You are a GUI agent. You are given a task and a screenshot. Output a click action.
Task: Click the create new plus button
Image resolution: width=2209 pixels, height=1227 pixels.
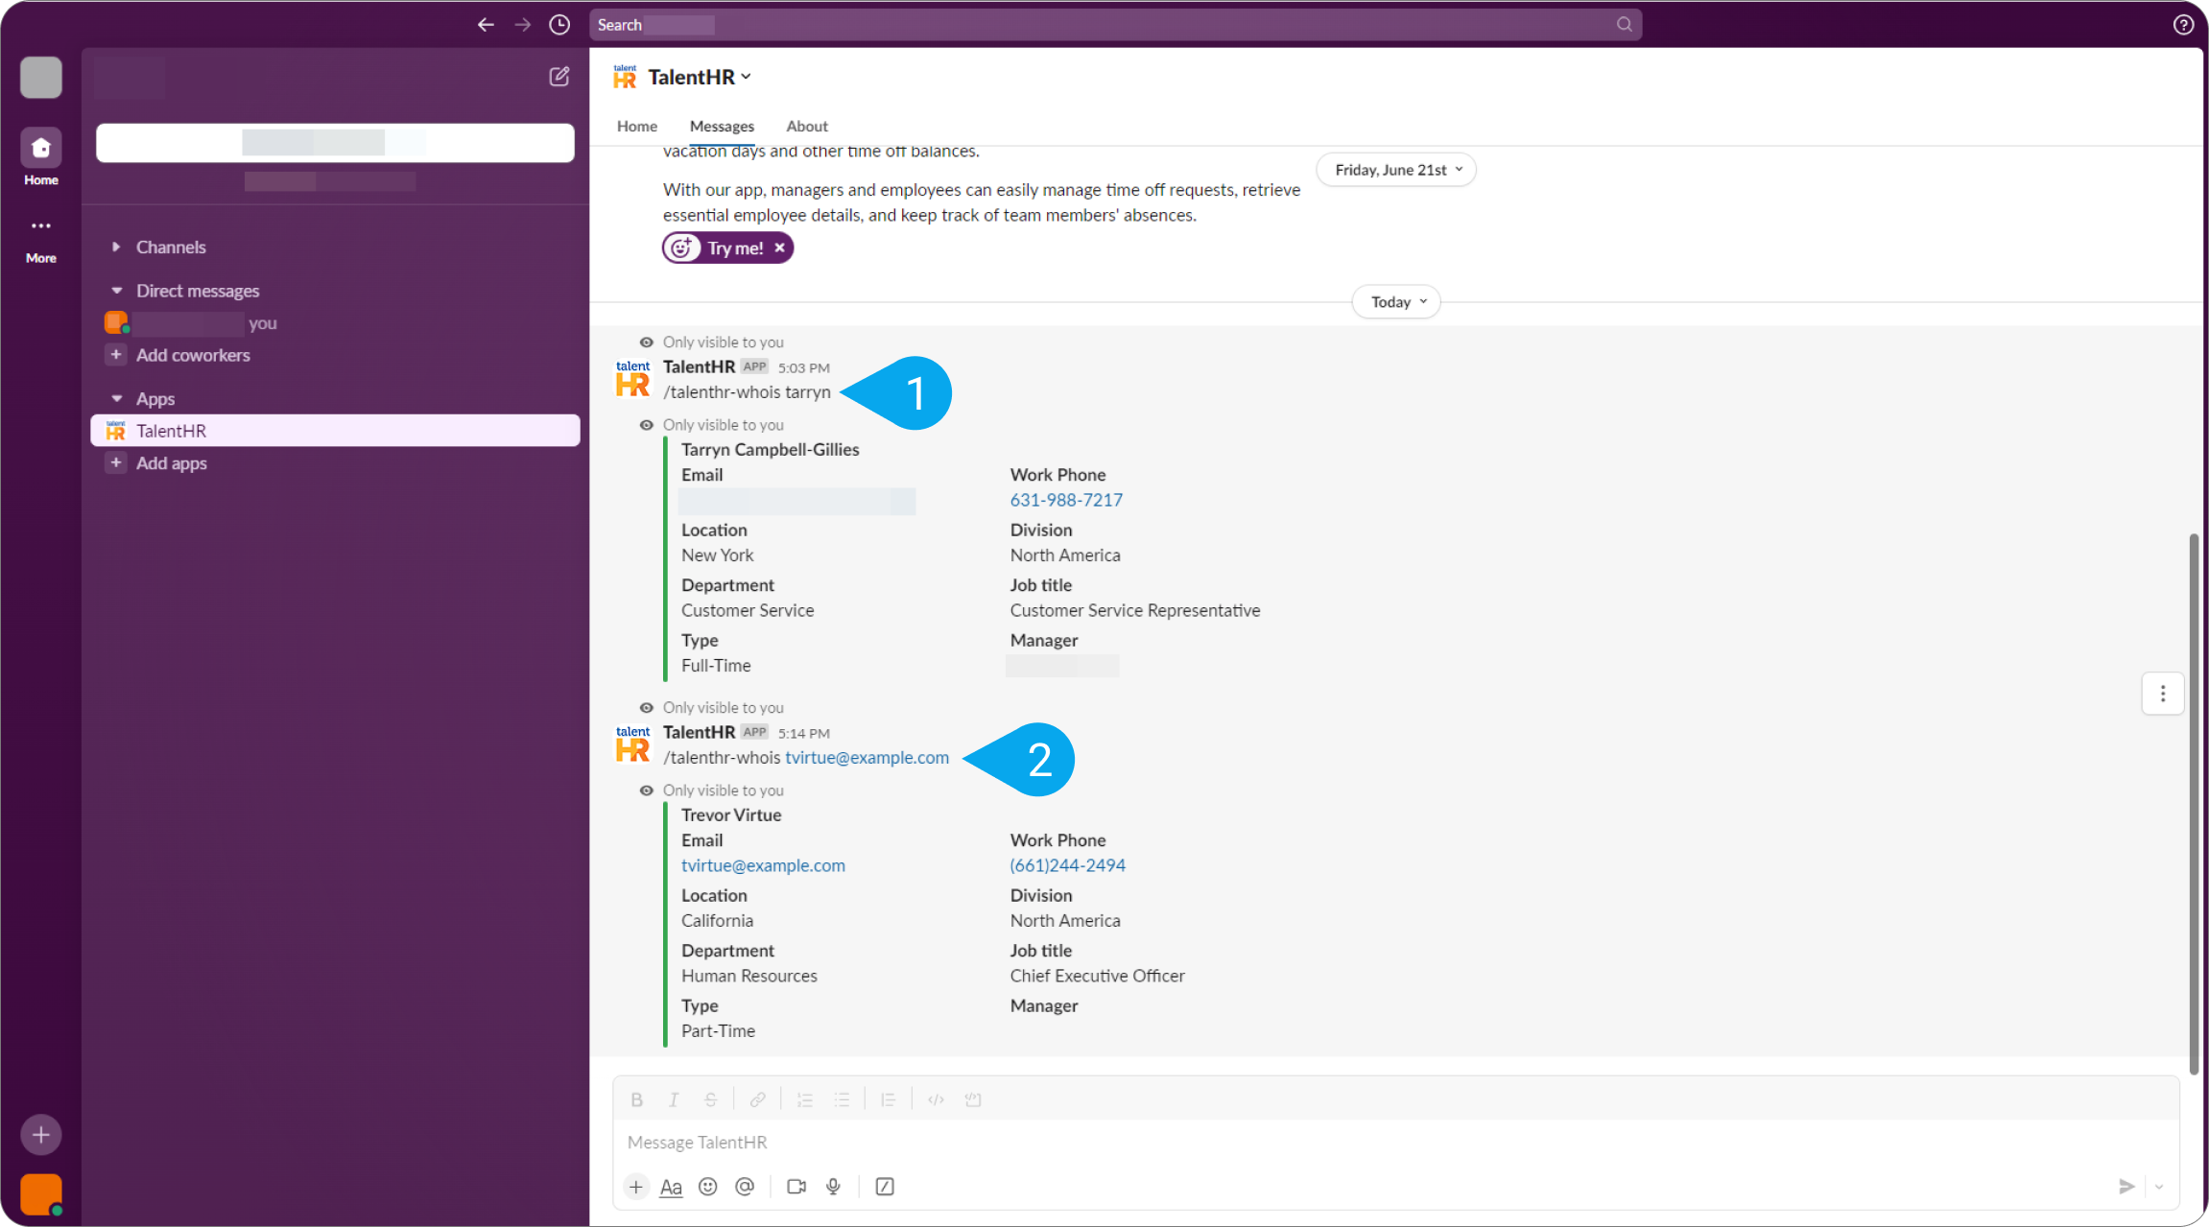41,1135
